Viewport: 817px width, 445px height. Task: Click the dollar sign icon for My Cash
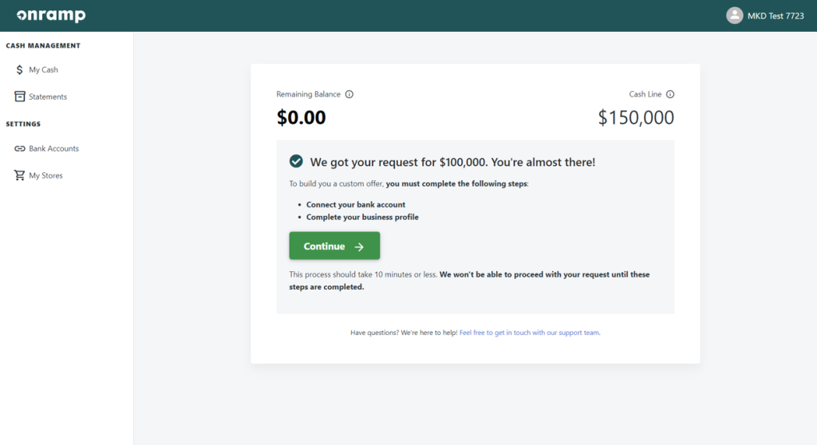[20, 70]
